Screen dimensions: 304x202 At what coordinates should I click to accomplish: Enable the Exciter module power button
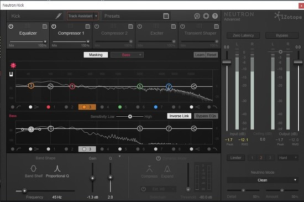(x=140, y=27)
